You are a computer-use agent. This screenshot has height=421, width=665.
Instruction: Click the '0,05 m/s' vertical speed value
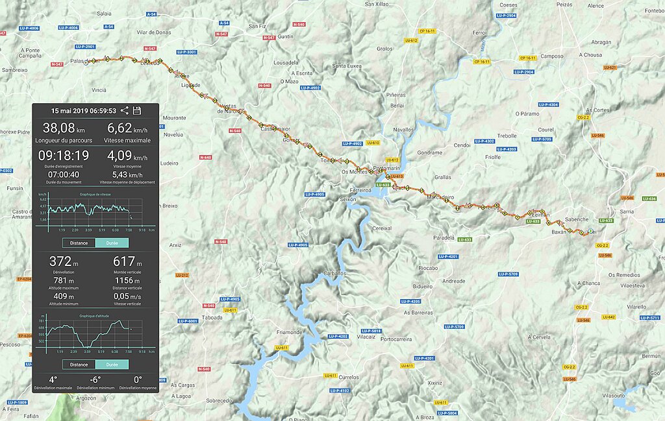tap(127, 296)
